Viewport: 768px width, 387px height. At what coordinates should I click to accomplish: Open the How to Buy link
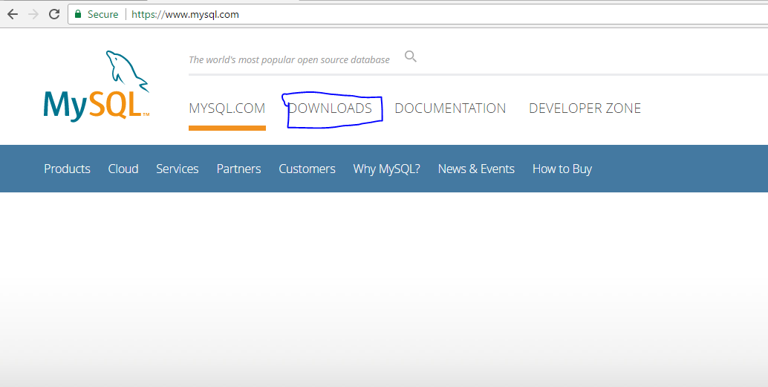pyautogui.click(x=562, y=169)
